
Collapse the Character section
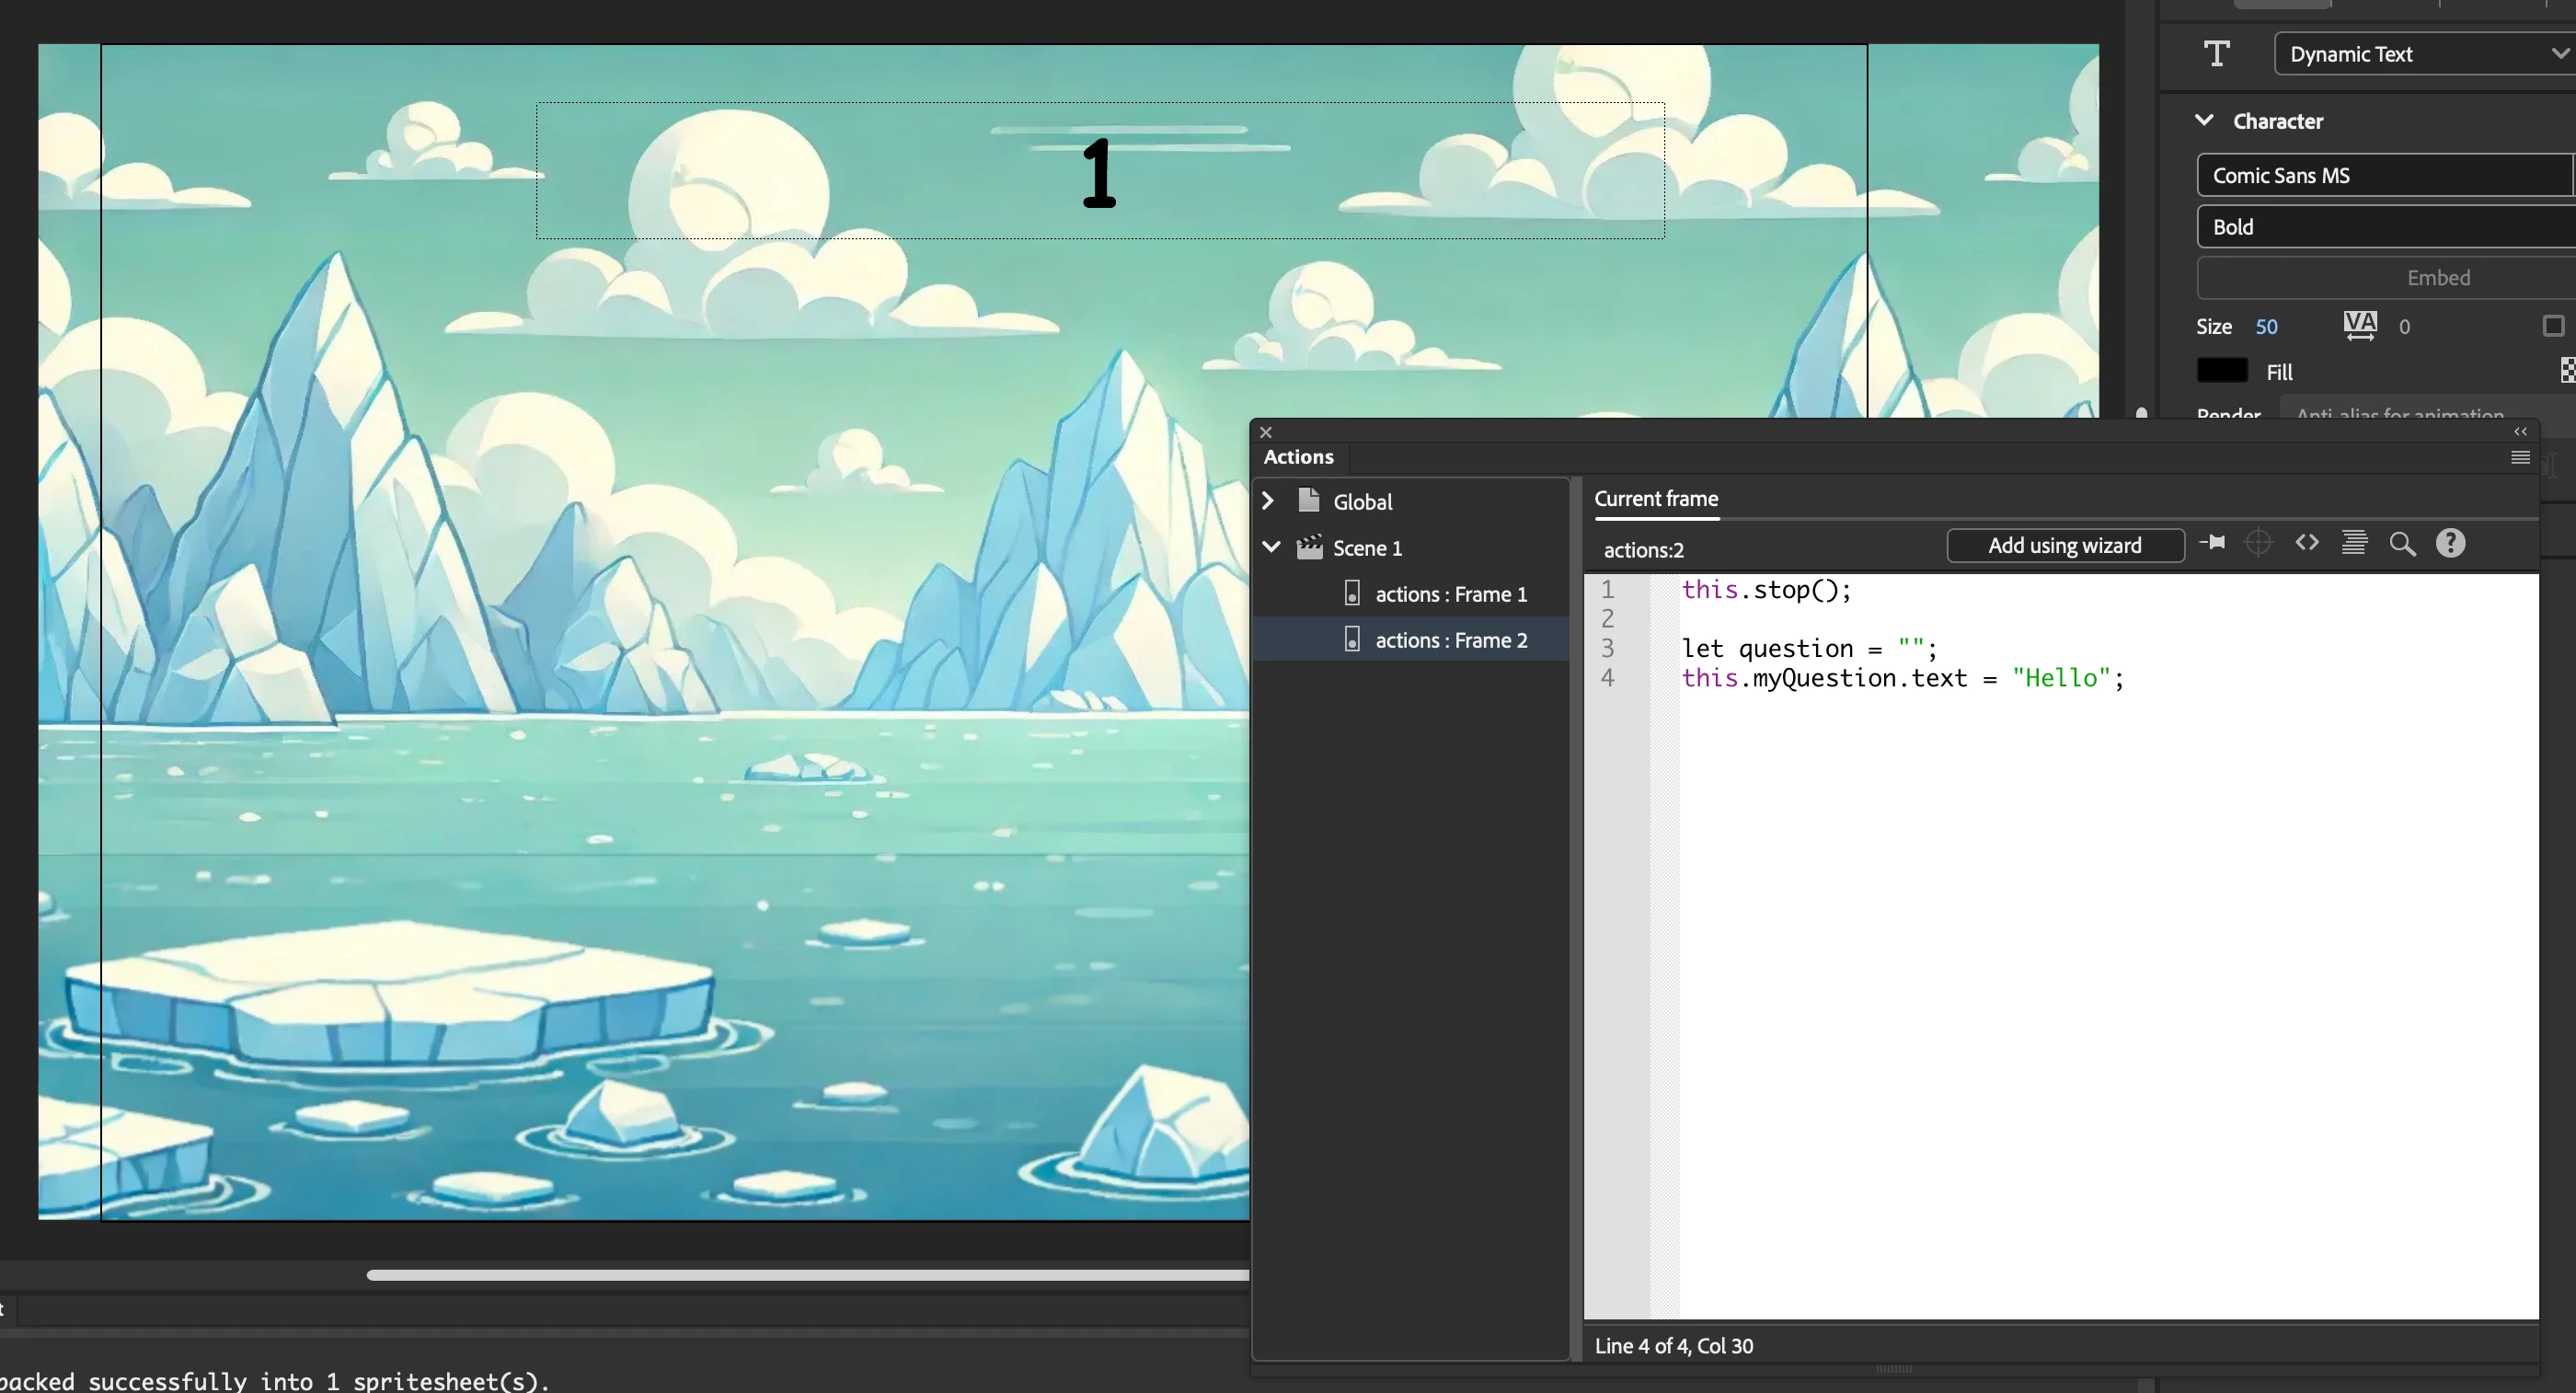point(2204,121)
